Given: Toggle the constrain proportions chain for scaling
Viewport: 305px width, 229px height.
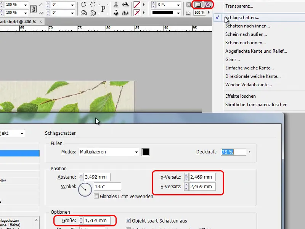Looking at the screenshot, I should [33, 9].
